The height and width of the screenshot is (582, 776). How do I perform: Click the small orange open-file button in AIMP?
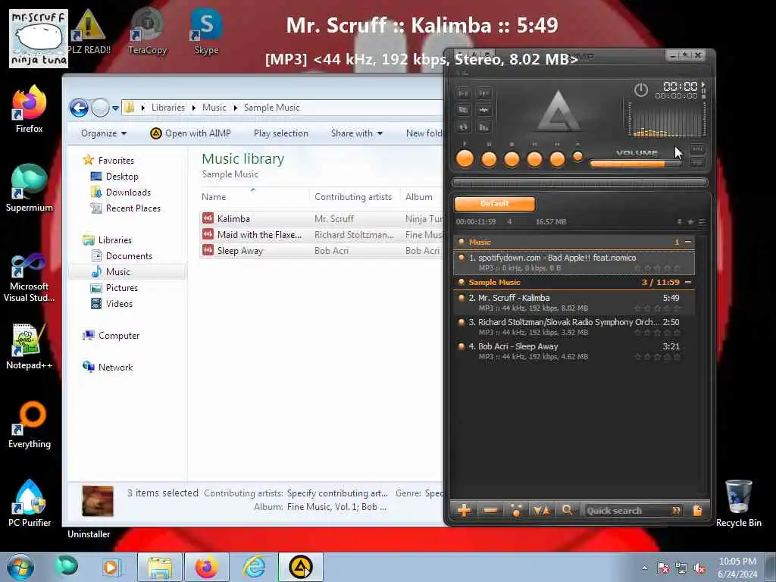coord(577,156)
